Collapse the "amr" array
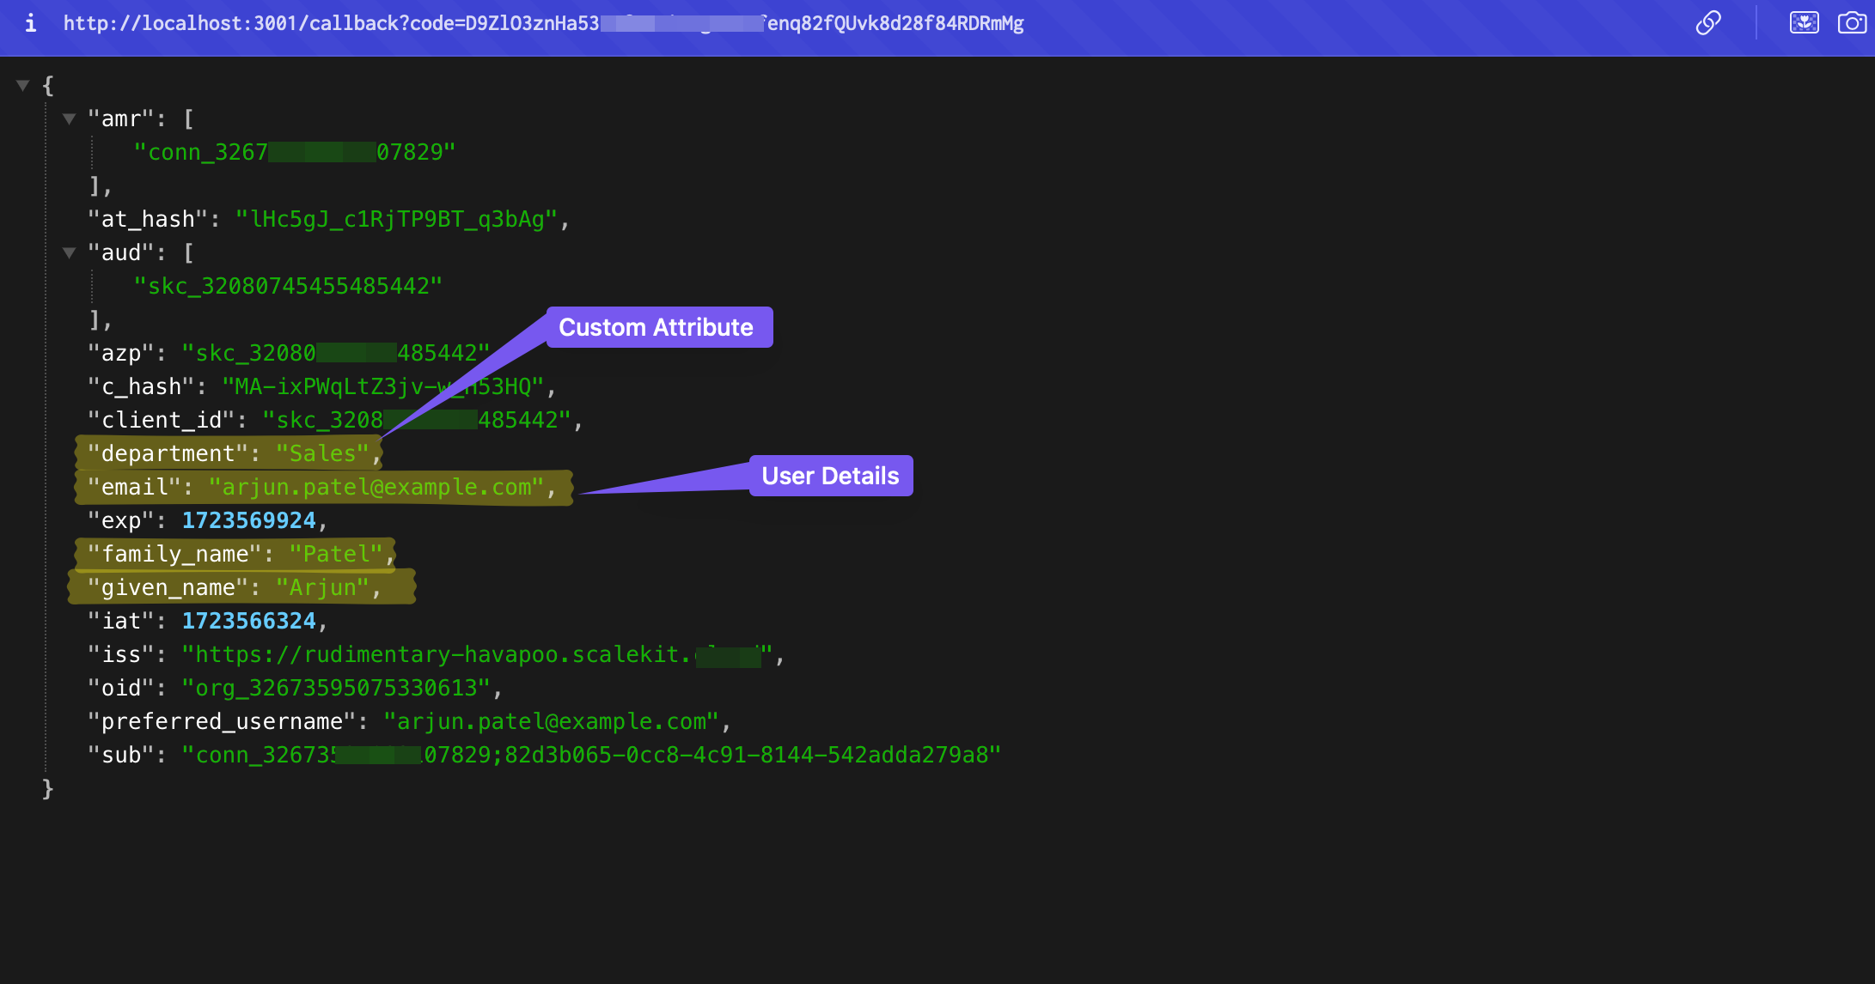The height and width of the screenshot is (984, 1875). 70,118
